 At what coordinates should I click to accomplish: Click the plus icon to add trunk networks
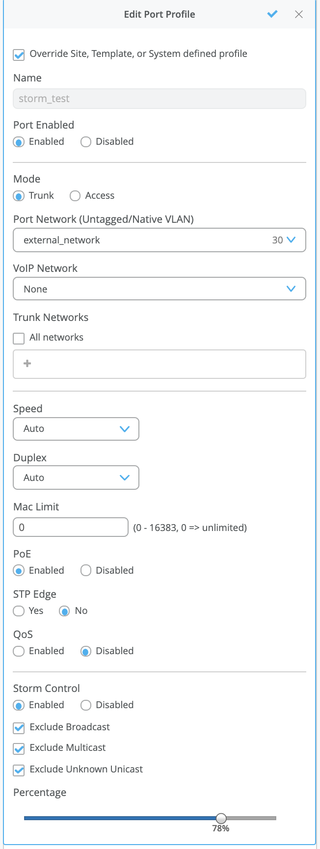(27, 364)
